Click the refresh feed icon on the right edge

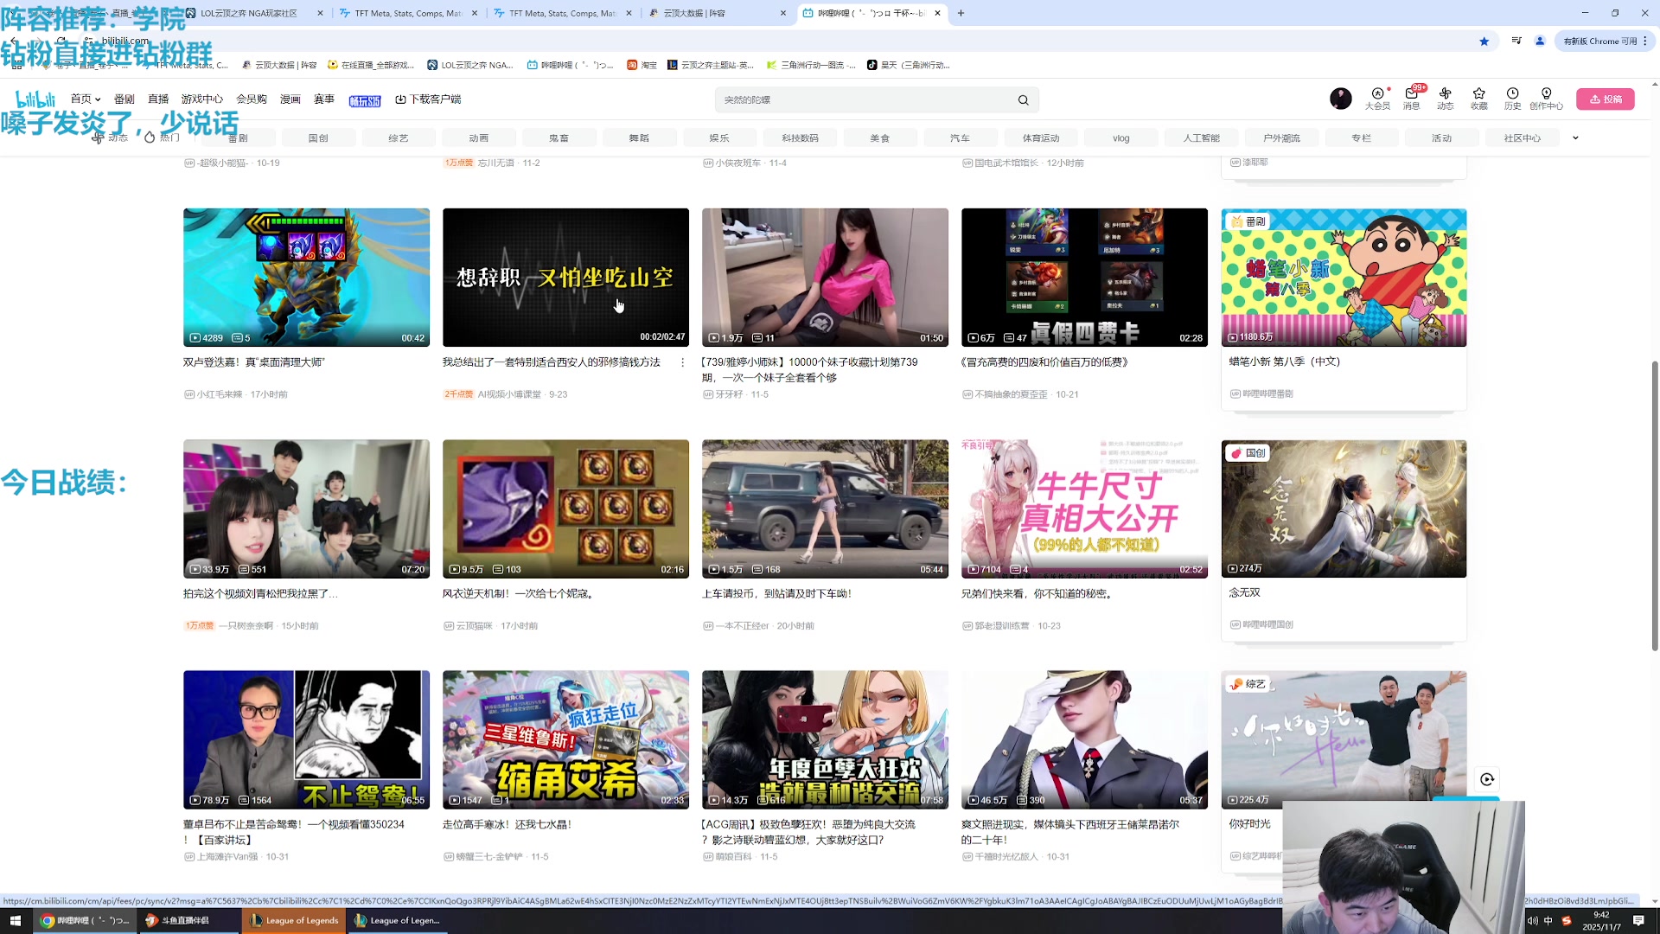click(x=1487, y=779)
